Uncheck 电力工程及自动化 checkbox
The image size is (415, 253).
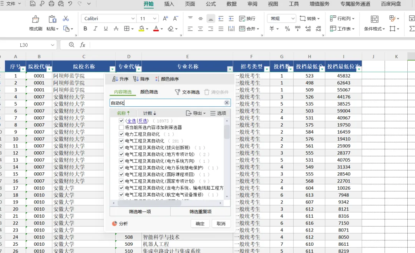[121, 134]
